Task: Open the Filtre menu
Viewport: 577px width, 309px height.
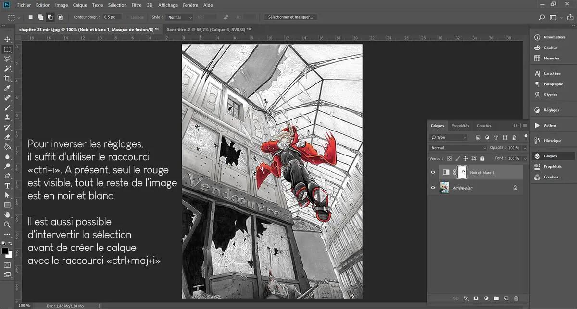Action: click(136, 5)
